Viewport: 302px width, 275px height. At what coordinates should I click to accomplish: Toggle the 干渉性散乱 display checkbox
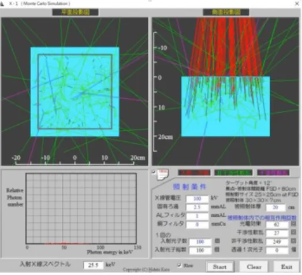point(293,232)
